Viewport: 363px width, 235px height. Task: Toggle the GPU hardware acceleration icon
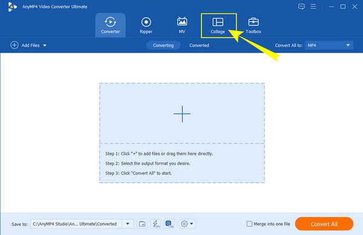[x=169, y=224]
